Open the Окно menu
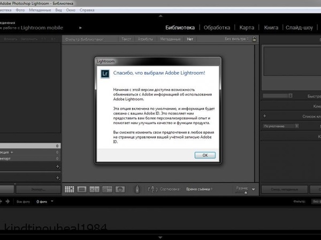321x240 pixels. point(71,10)
